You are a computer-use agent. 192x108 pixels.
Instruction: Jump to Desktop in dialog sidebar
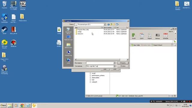(68, 38)
